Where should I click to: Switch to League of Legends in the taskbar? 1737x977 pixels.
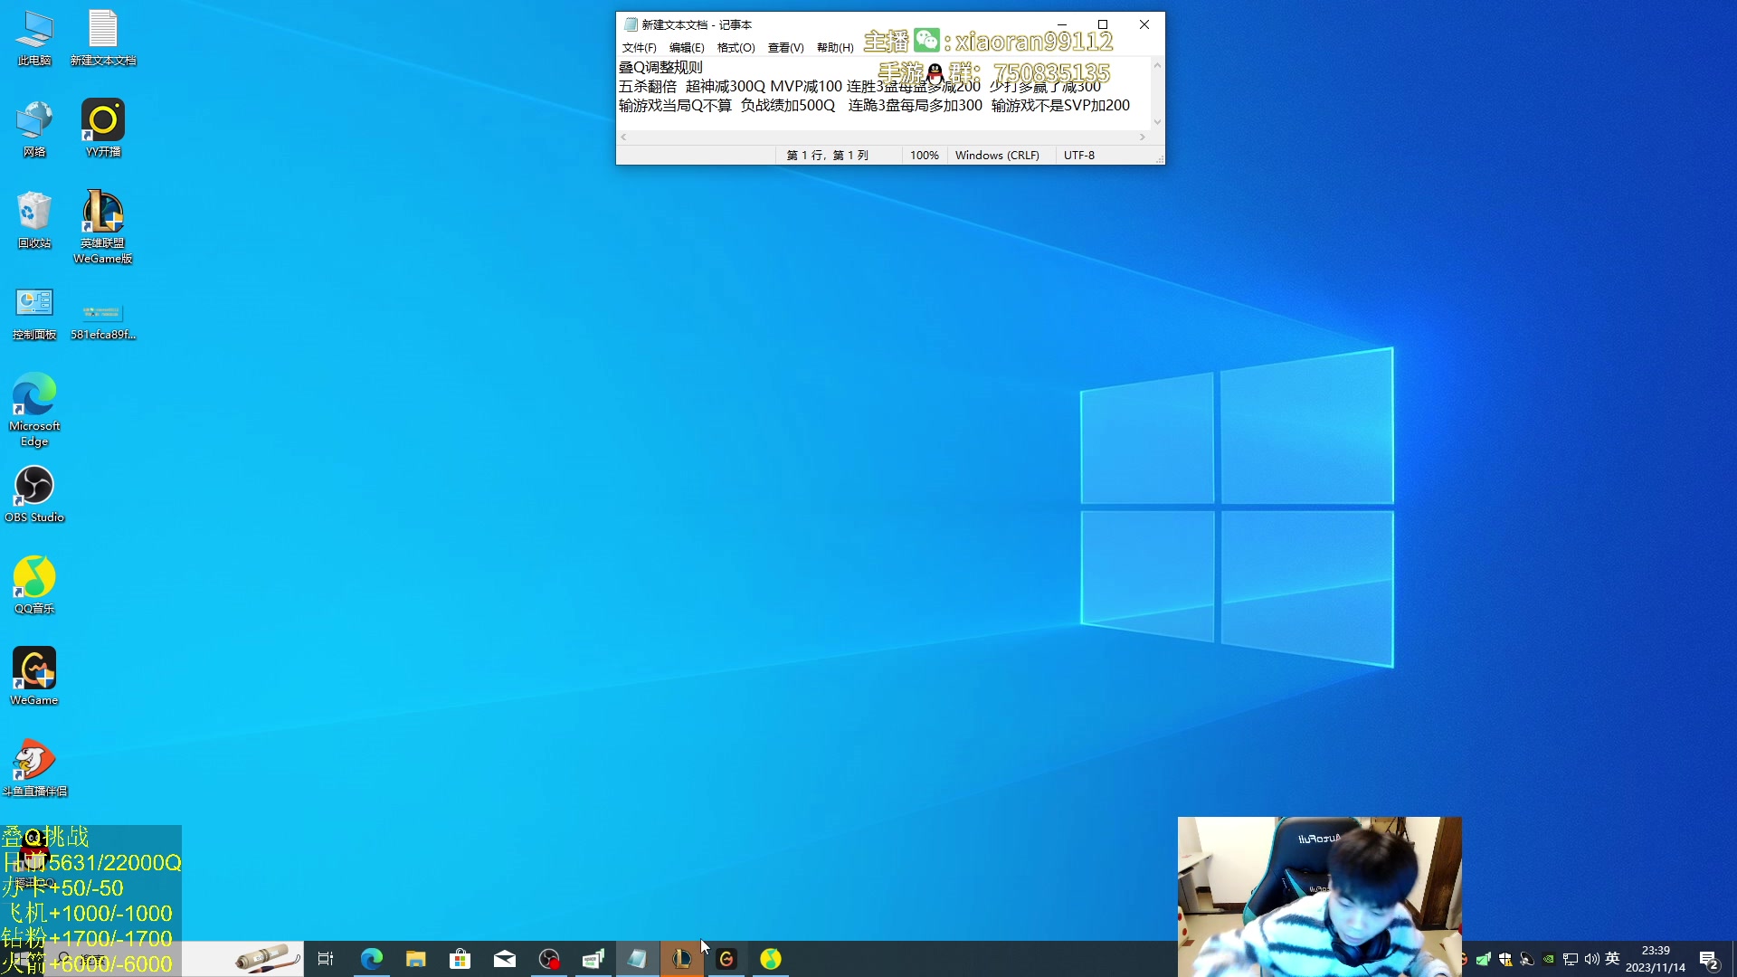681,959
